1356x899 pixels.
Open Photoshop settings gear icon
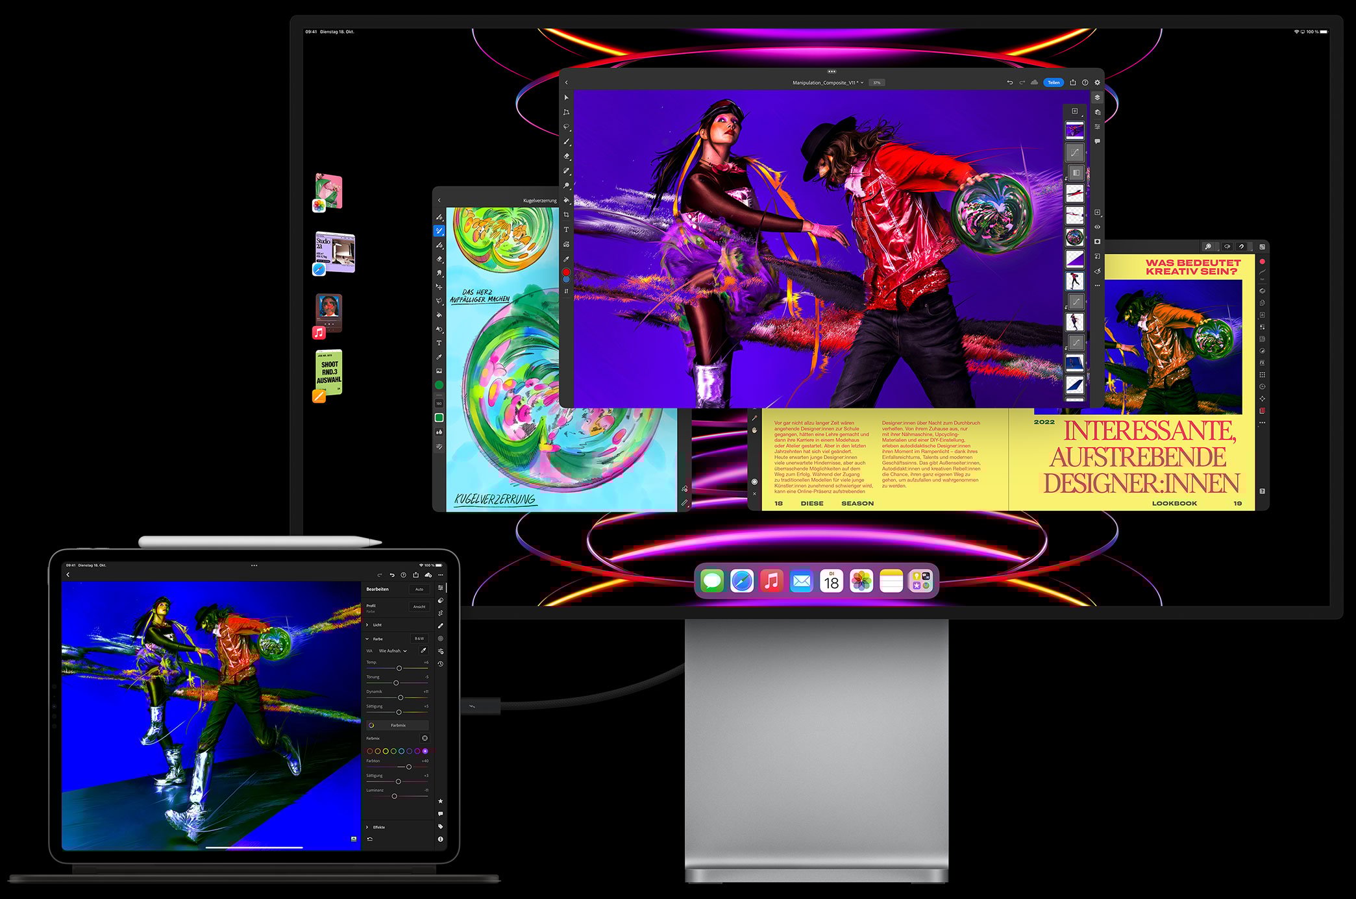[1098, 82]
